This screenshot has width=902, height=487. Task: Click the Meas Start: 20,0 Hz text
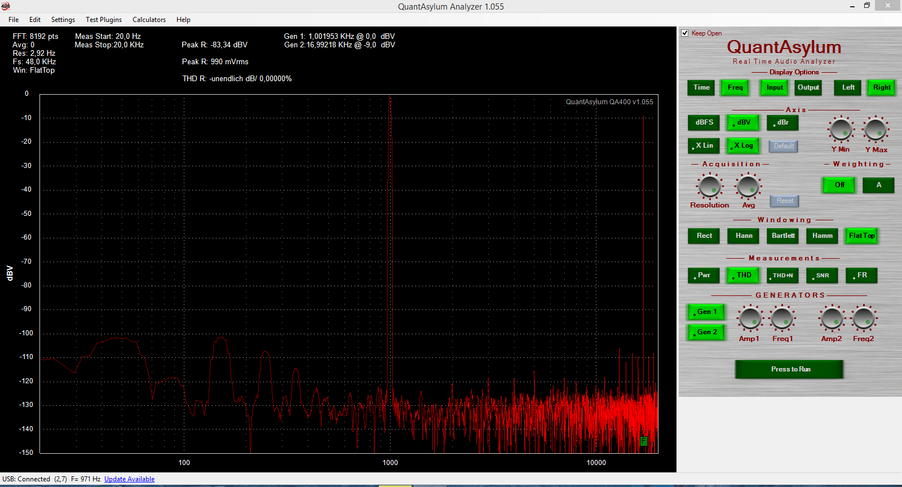108,37
